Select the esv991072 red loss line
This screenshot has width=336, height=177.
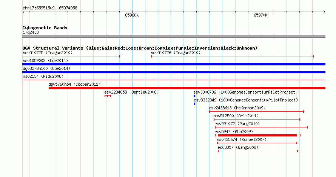(261, 127)
